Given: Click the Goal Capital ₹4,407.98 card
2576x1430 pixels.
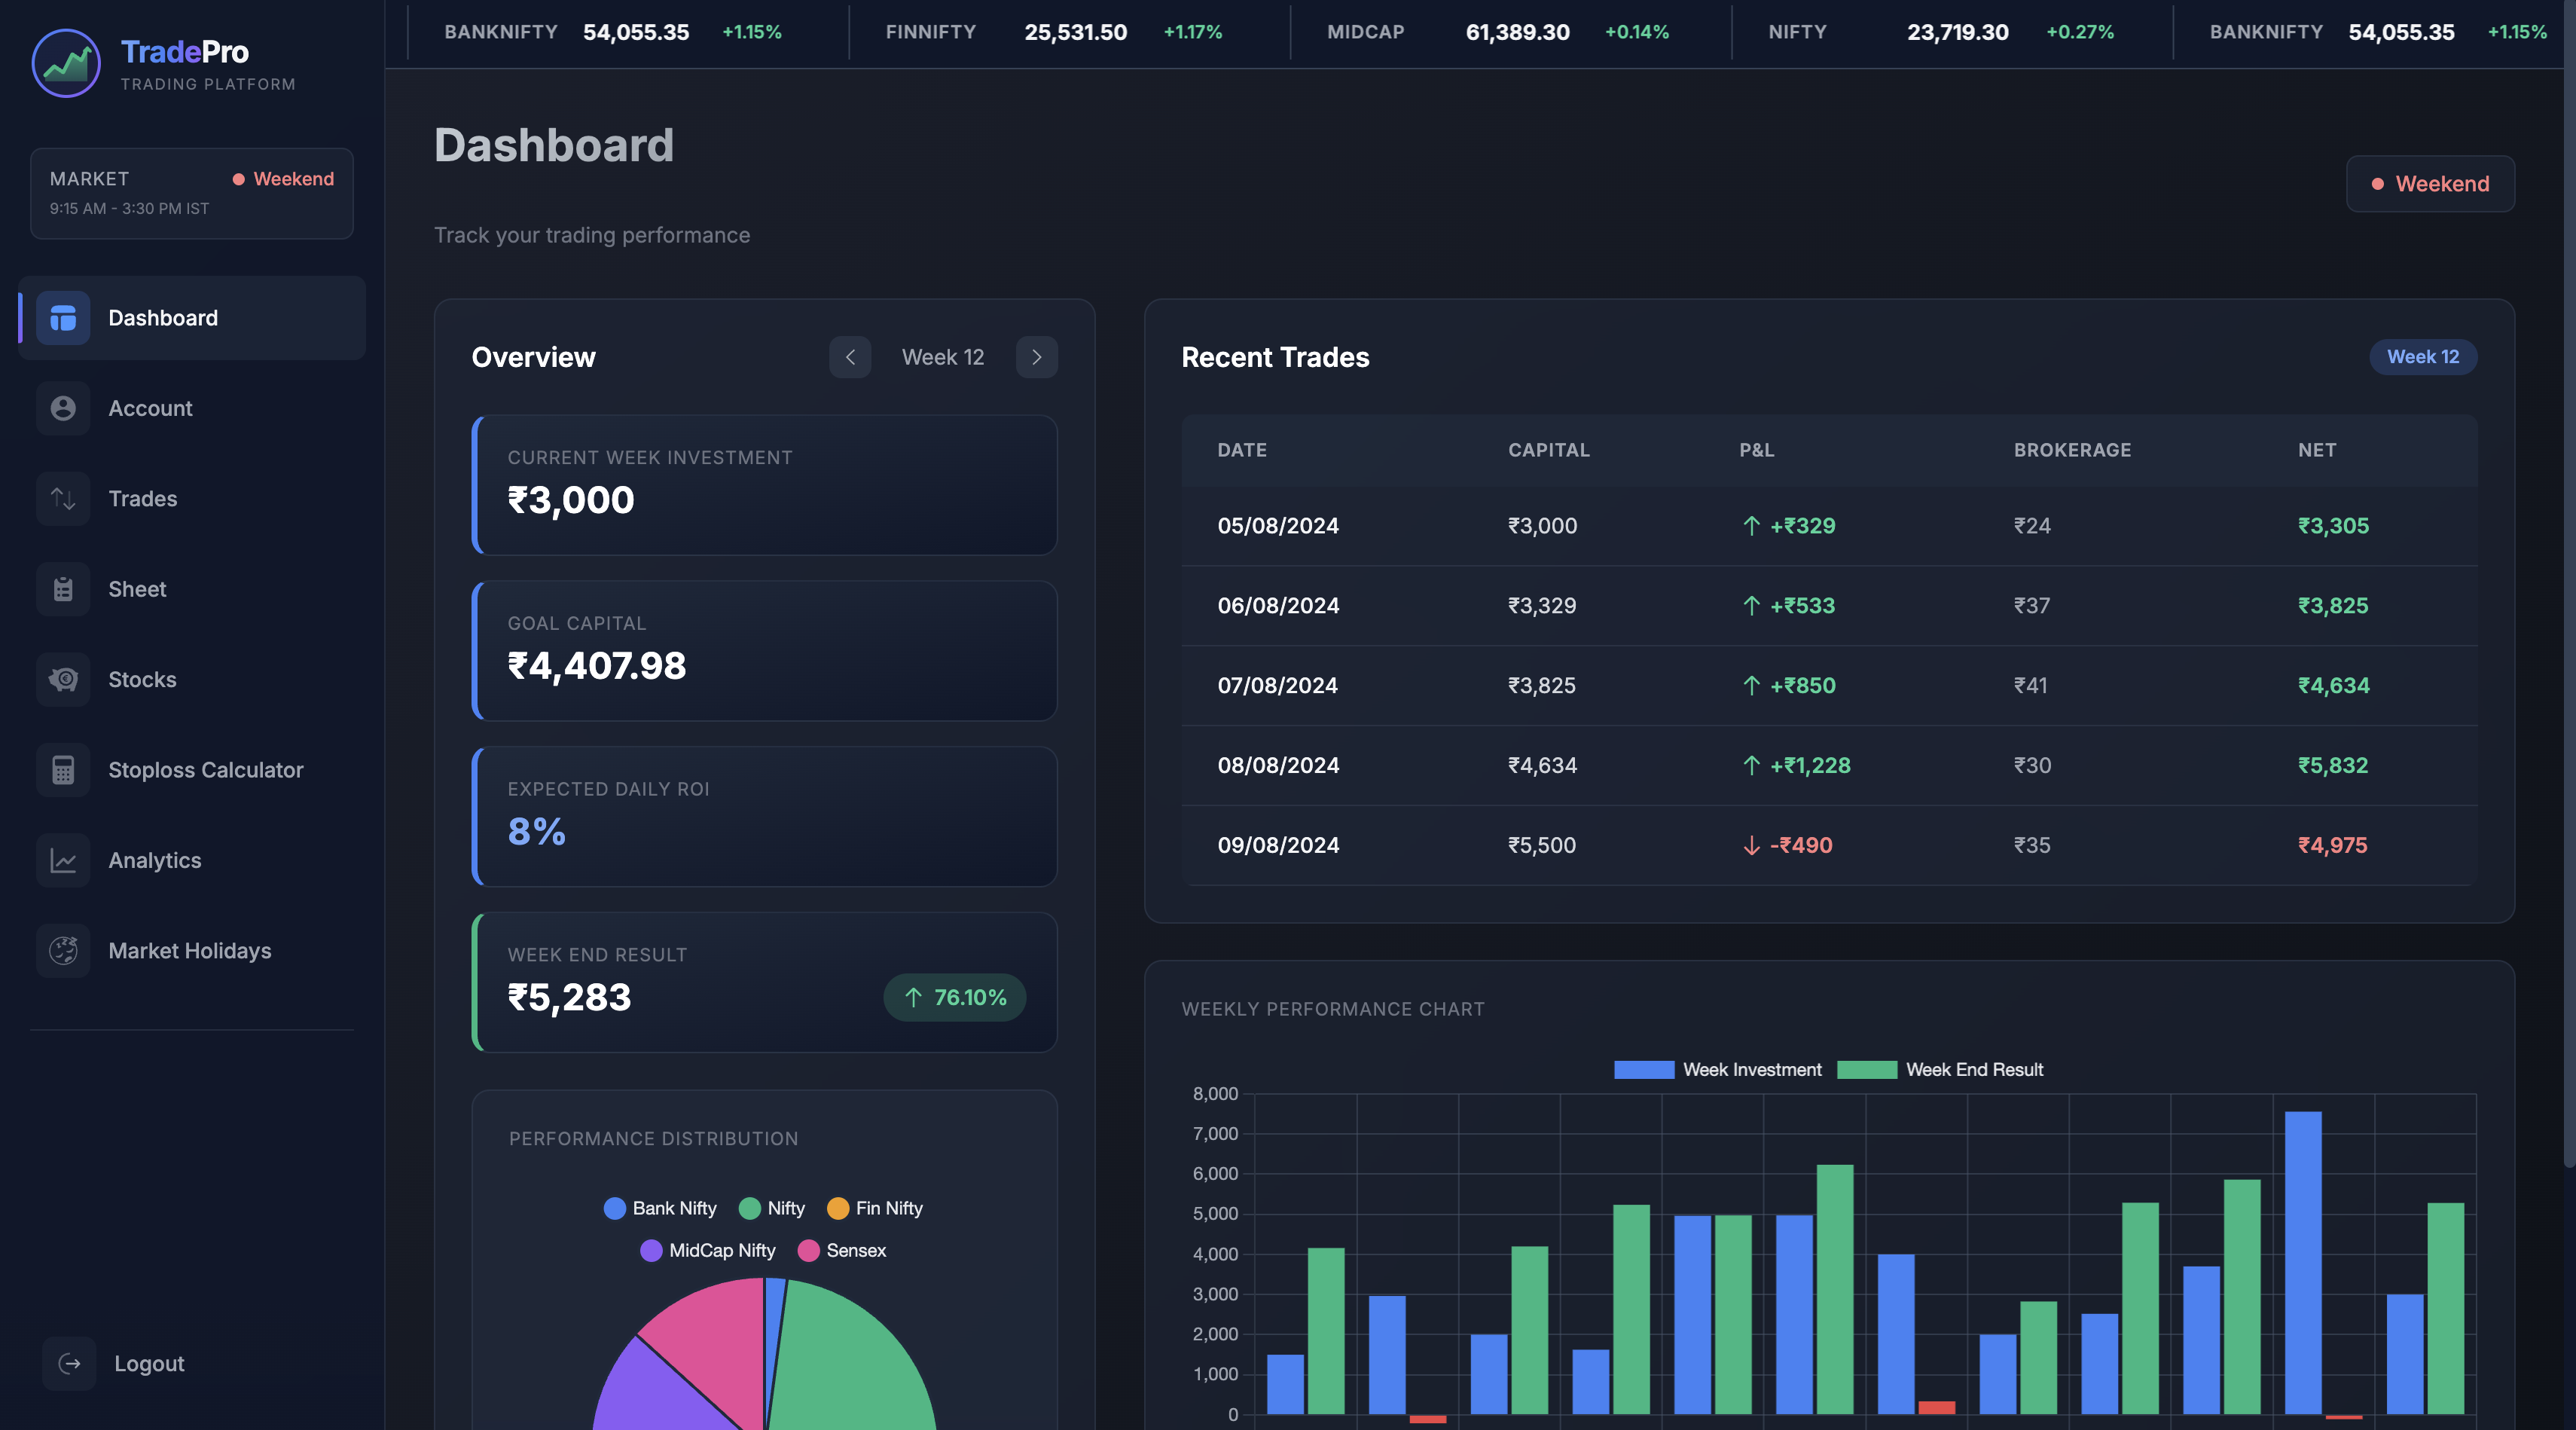Looking at the screenshot, I should pyautogui.click(x=765, y=651).
